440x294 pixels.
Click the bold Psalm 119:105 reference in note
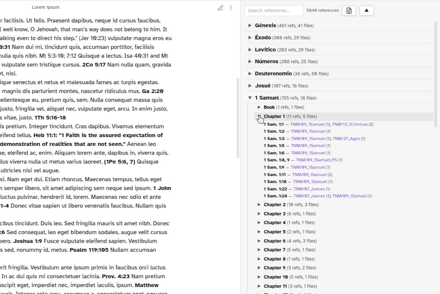point(89,250)
